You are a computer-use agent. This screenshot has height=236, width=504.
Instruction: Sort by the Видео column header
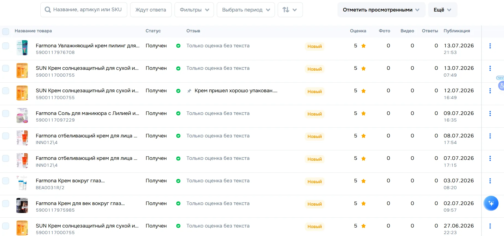point(407,31)
